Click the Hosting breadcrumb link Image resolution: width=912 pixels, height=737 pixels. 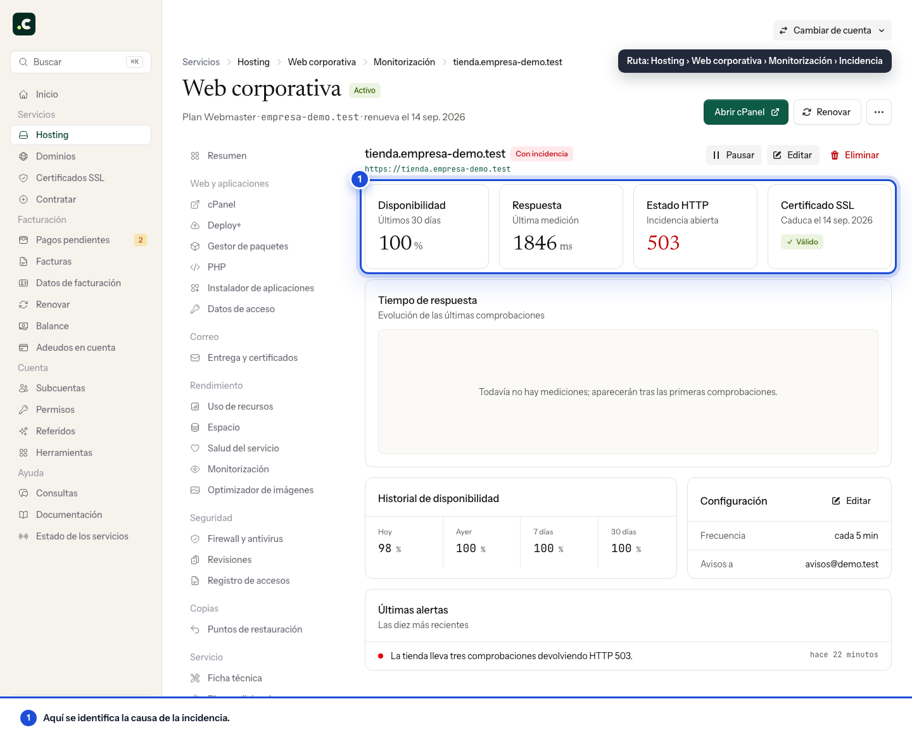click(253, 62)
